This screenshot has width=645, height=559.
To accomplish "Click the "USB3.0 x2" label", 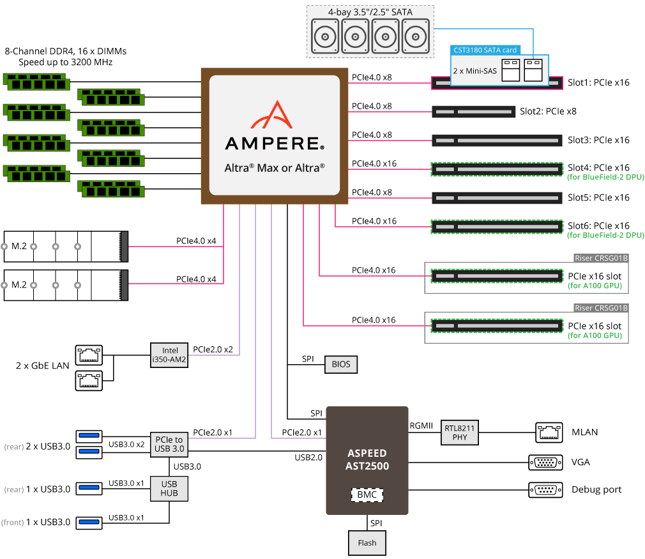I will click(x=126, y=445).
